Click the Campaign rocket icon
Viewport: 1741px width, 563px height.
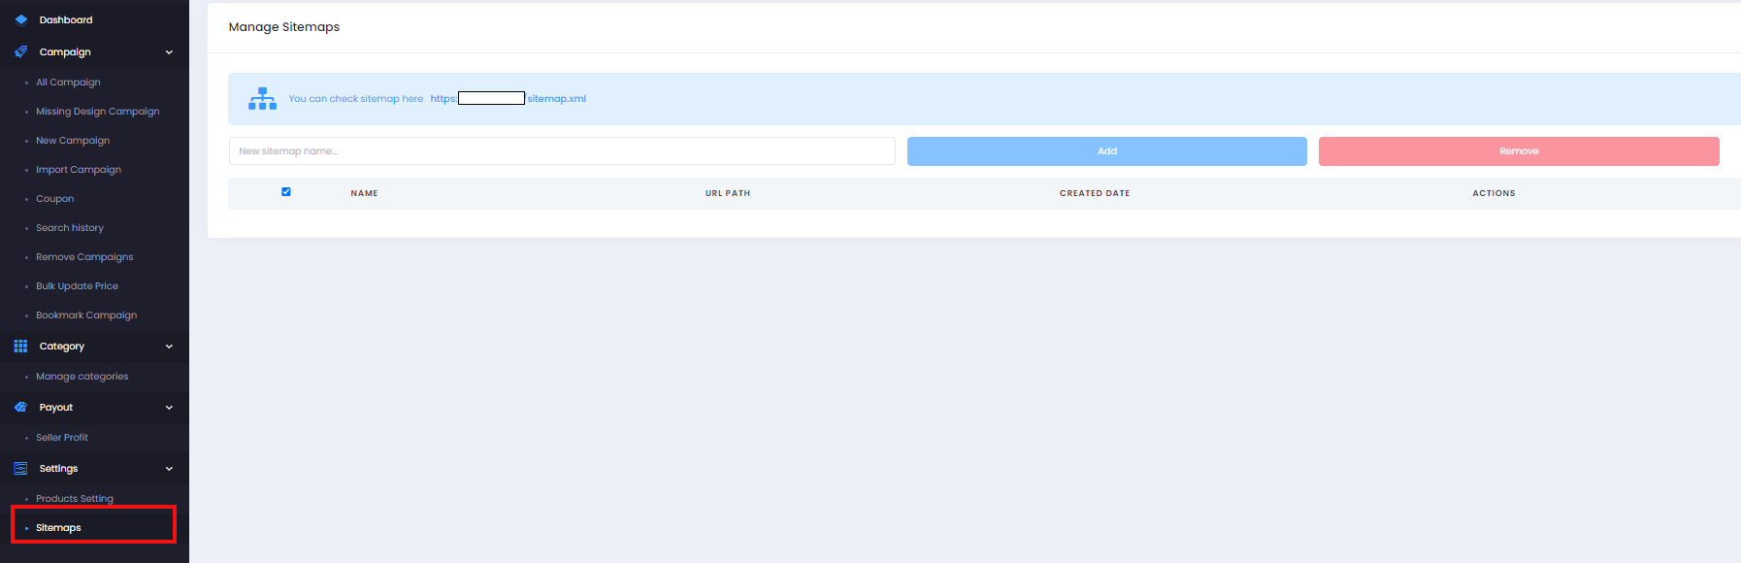(20, 51)
